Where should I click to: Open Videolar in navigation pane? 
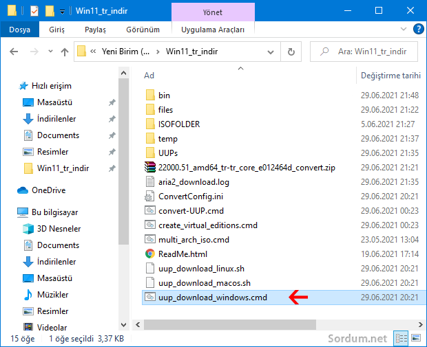[52, 328]
